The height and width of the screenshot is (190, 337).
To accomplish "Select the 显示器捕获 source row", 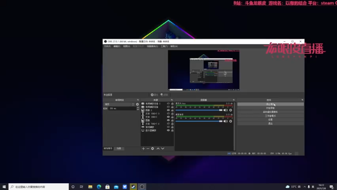I will pyautogui.click(x=157, y=130).
